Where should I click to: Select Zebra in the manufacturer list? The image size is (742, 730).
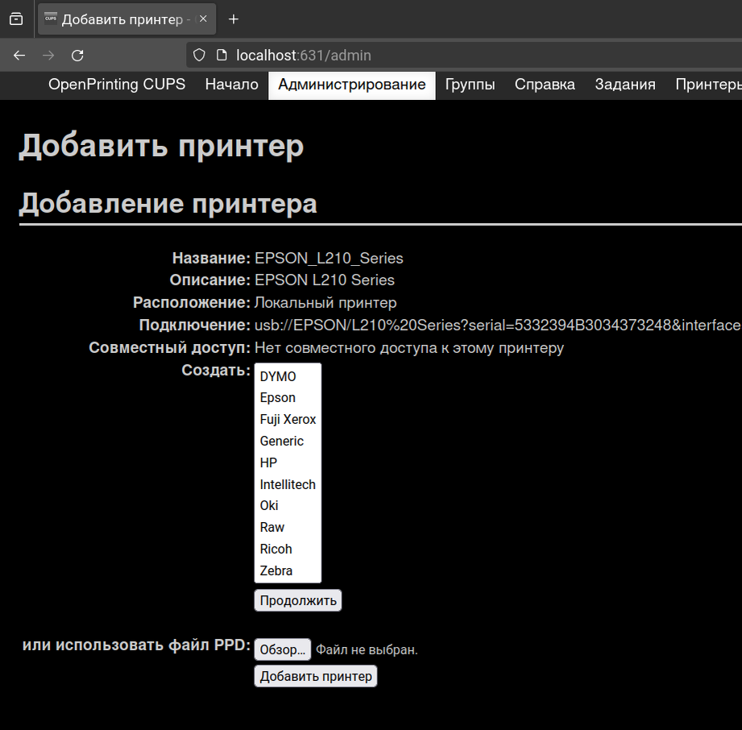click(288, 571)
